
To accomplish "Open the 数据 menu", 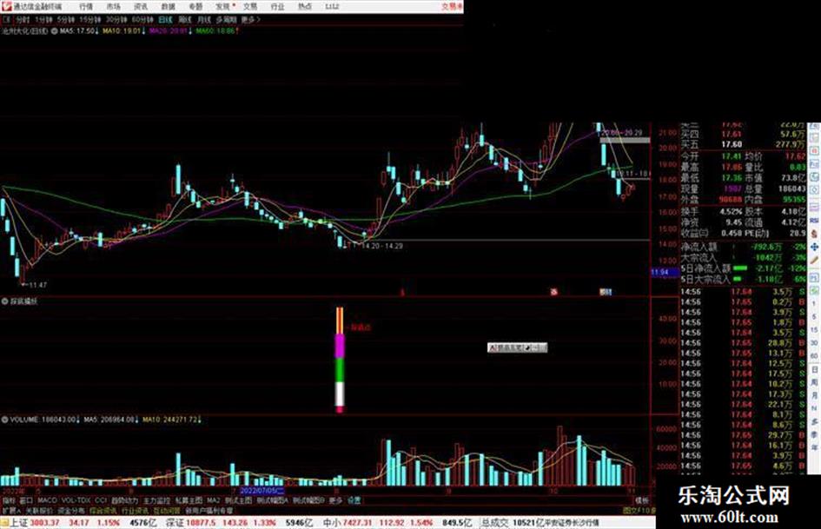I will click(x=168, y=7).
